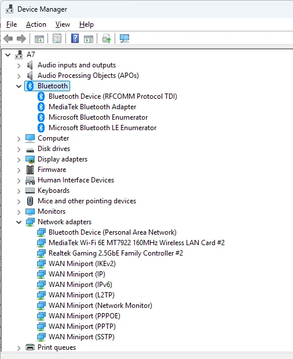The height and width of the screenshot is (359, 293).
Task: Click the MediaTek Bluetooth Adapter icon
Action: pyautogui.click(x=41, y=107)
